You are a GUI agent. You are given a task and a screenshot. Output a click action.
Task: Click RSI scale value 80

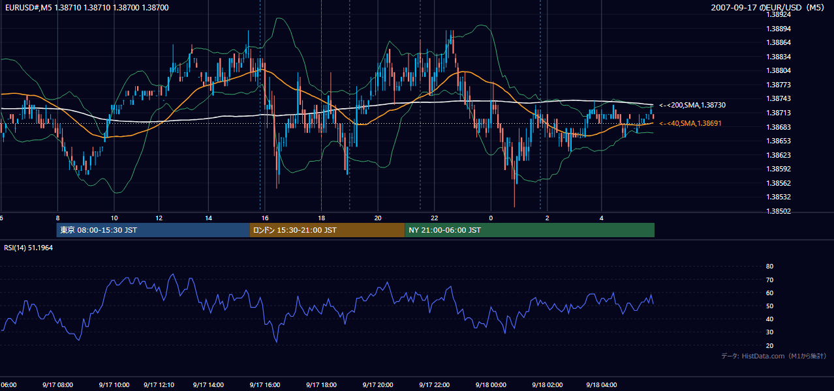769,267
